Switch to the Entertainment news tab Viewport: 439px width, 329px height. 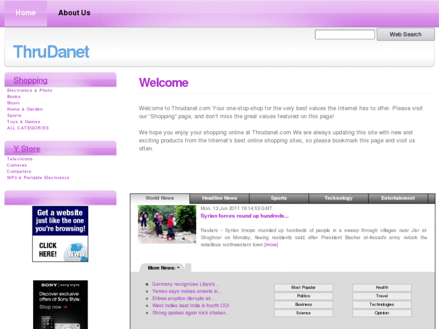398,198
